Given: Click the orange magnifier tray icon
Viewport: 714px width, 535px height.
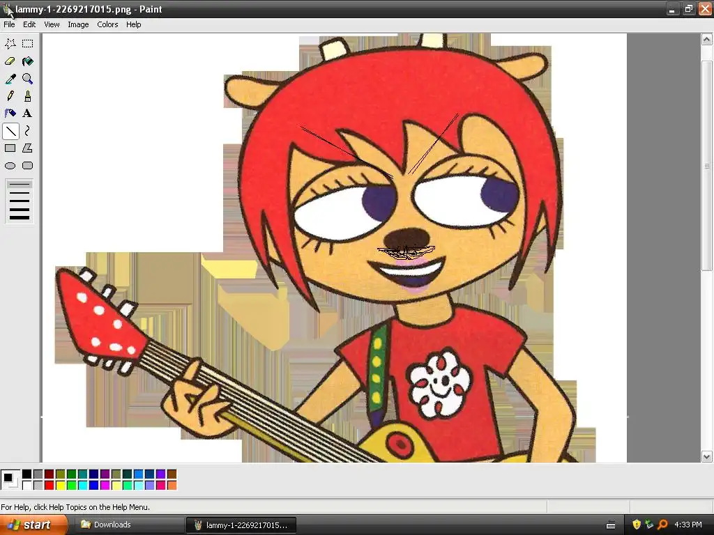Looking at the screenshot, I should [662, 525].
